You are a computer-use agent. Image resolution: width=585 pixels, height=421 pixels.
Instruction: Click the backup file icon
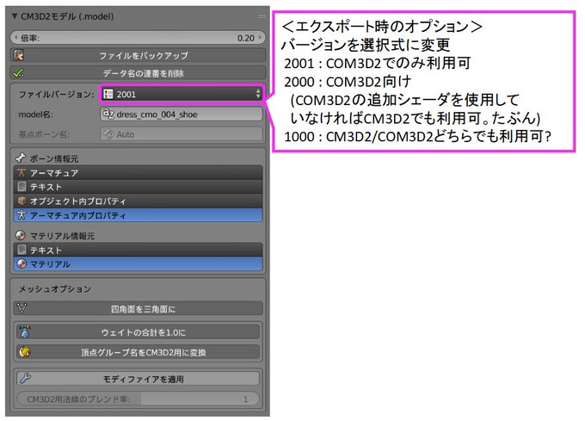(19, 55)
